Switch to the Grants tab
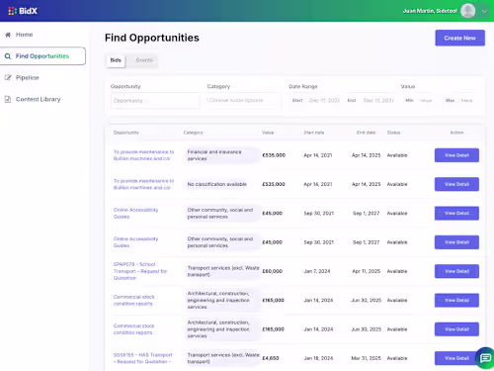Viewport: 494px width, 371px height. (x=144, y=60)
